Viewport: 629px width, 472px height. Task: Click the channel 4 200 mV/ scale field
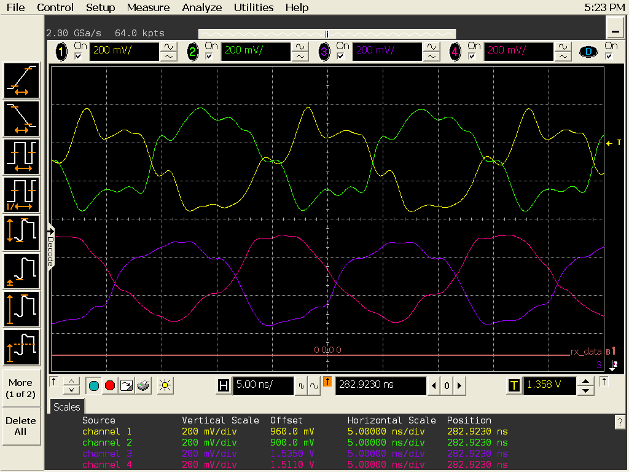[518, 52]
